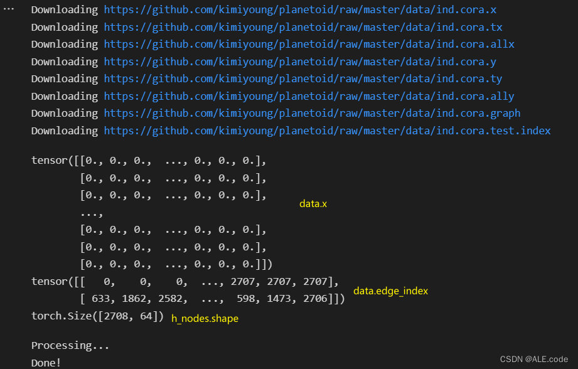This screenshot has width=578, height=369.
Task: Open the ind.cora.ally download link
Action: tap(309, 96)
